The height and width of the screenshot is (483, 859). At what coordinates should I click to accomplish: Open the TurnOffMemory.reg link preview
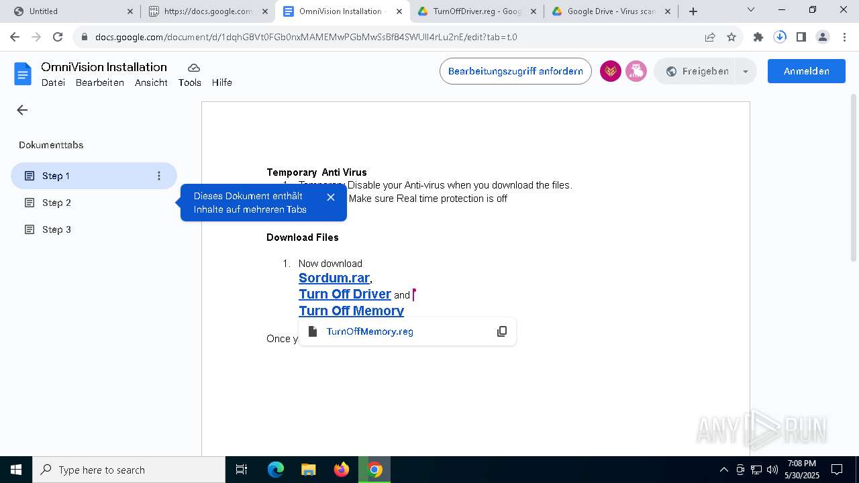pyautogui.click(x=370, y=331)
